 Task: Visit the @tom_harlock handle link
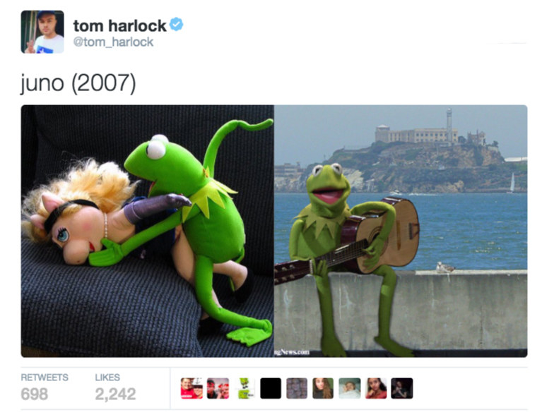[x=113, y=42]
